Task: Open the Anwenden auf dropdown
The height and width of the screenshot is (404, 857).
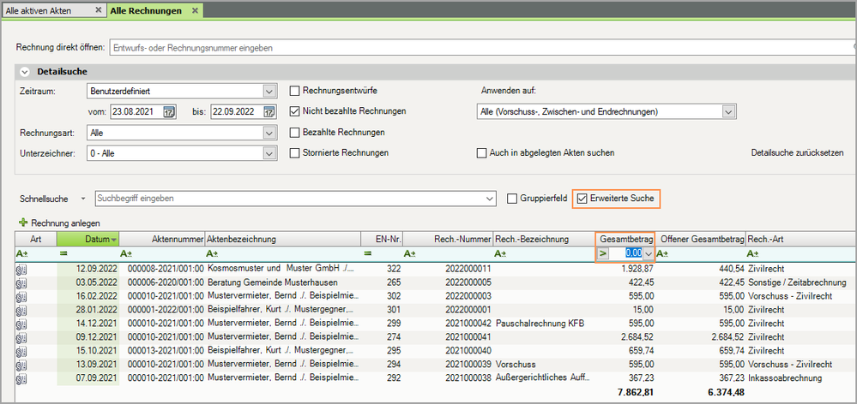Action: click(x=728, y=112)
